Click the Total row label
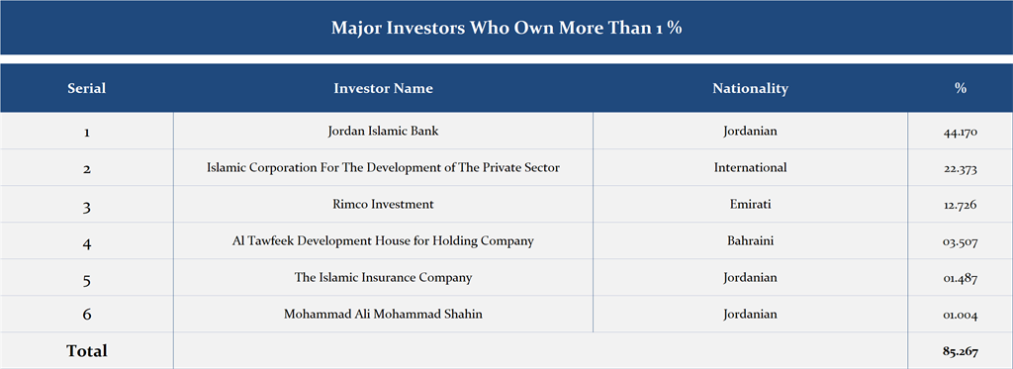1013x369 pixels. tap(87, 351)
